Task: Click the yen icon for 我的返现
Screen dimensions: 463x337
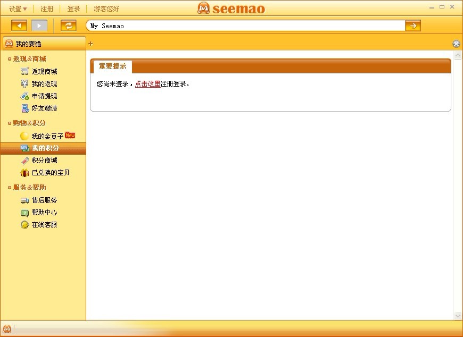Action: 25,84
